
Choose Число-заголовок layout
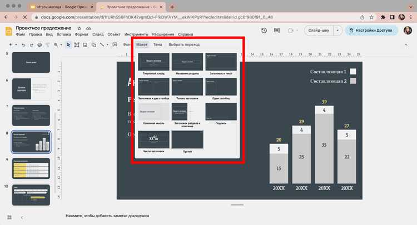tap(153, 142)
